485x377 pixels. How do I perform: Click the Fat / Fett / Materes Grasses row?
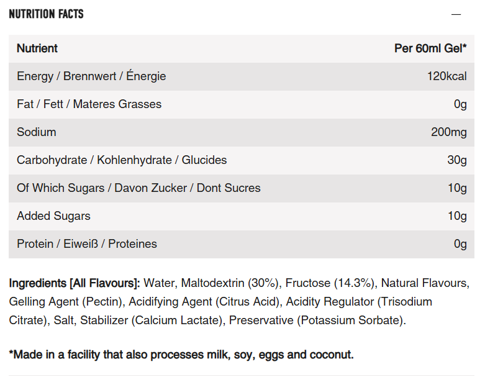pyautogui.click(x=242, y=104)
